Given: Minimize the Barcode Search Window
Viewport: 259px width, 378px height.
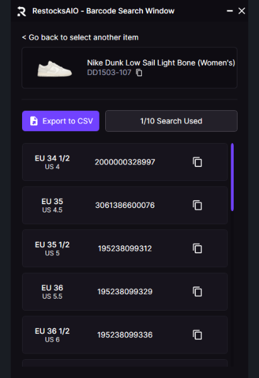Looking at the screenshot, I should point(230,11).
